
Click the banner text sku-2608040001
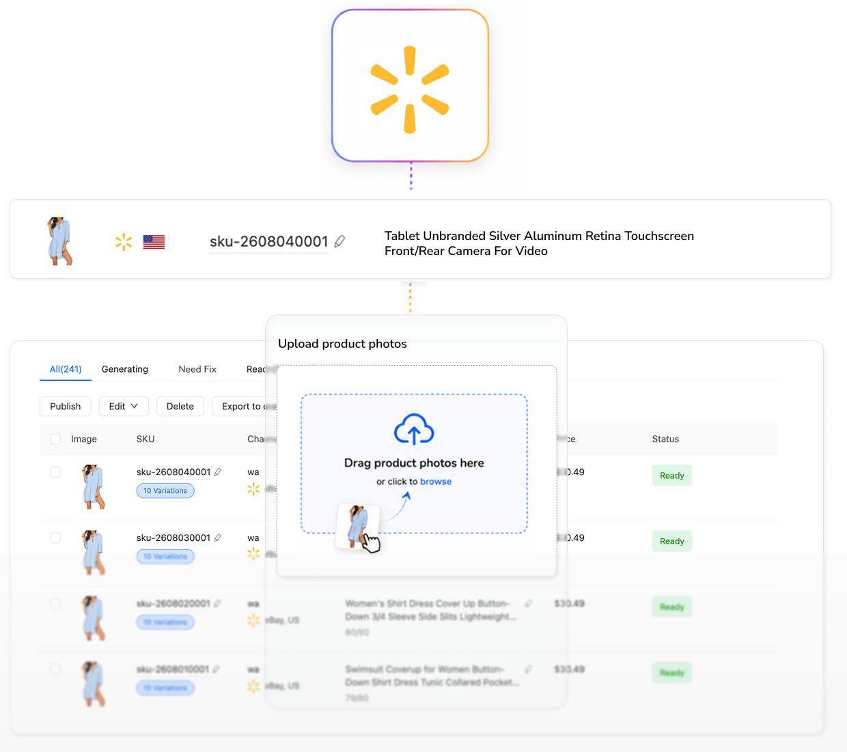tap(269, 241)
